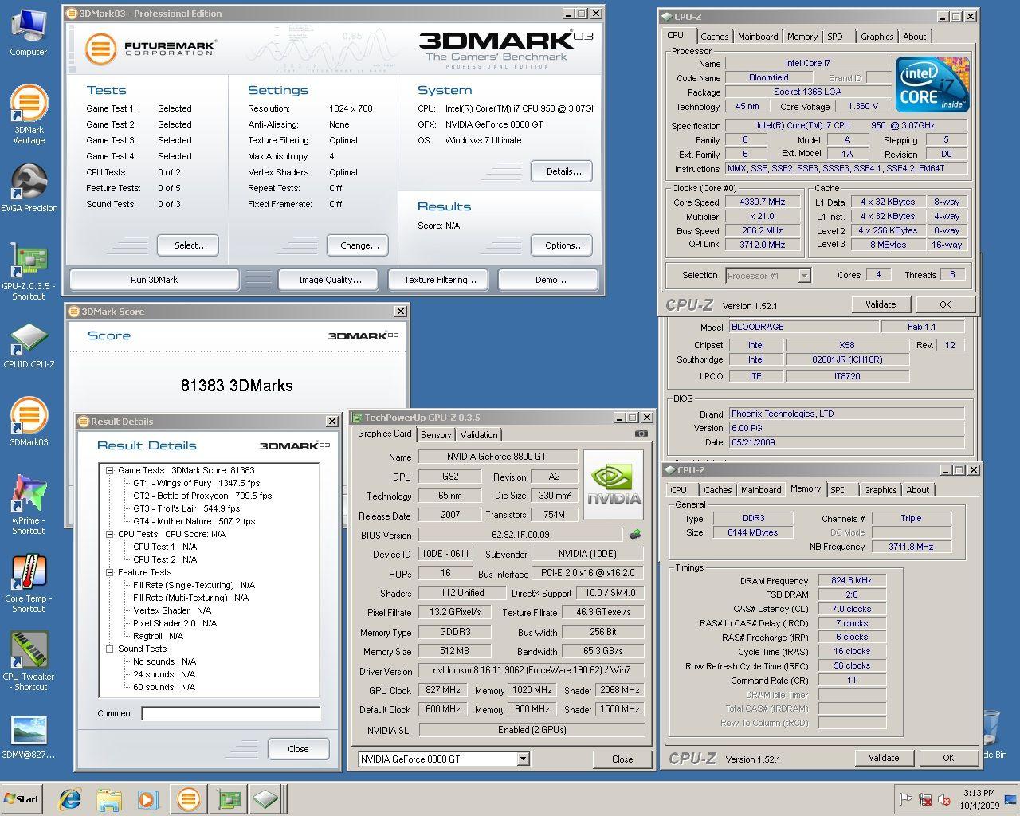Click the Windows Start button
The image size is (1020, 816).
point(22,798)
